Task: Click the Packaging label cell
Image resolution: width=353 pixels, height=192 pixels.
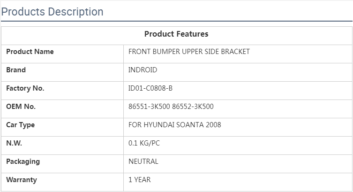Action: tap(23, 161)
